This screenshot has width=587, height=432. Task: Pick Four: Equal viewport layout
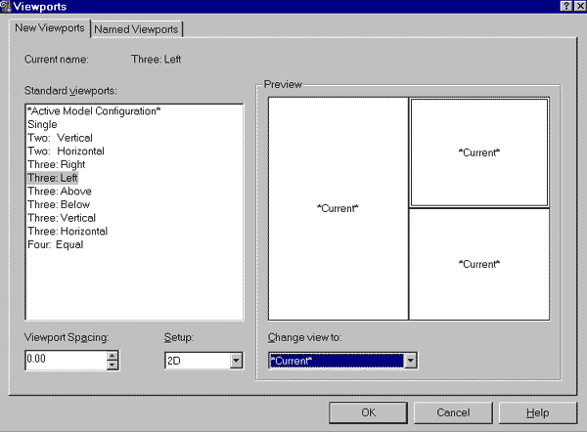pos(55,244)
